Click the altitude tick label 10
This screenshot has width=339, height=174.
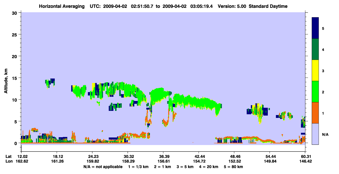pos(15,100)
